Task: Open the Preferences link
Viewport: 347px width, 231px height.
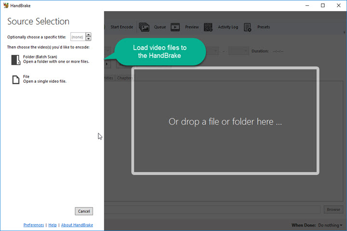Action: point(33,225)
